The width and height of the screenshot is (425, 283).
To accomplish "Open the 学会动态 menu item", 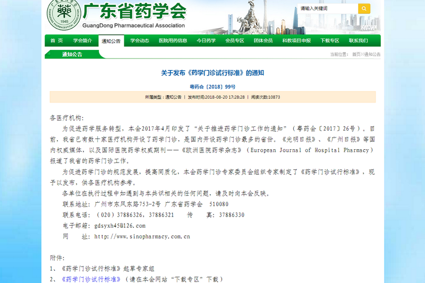I will click(140, 41).
